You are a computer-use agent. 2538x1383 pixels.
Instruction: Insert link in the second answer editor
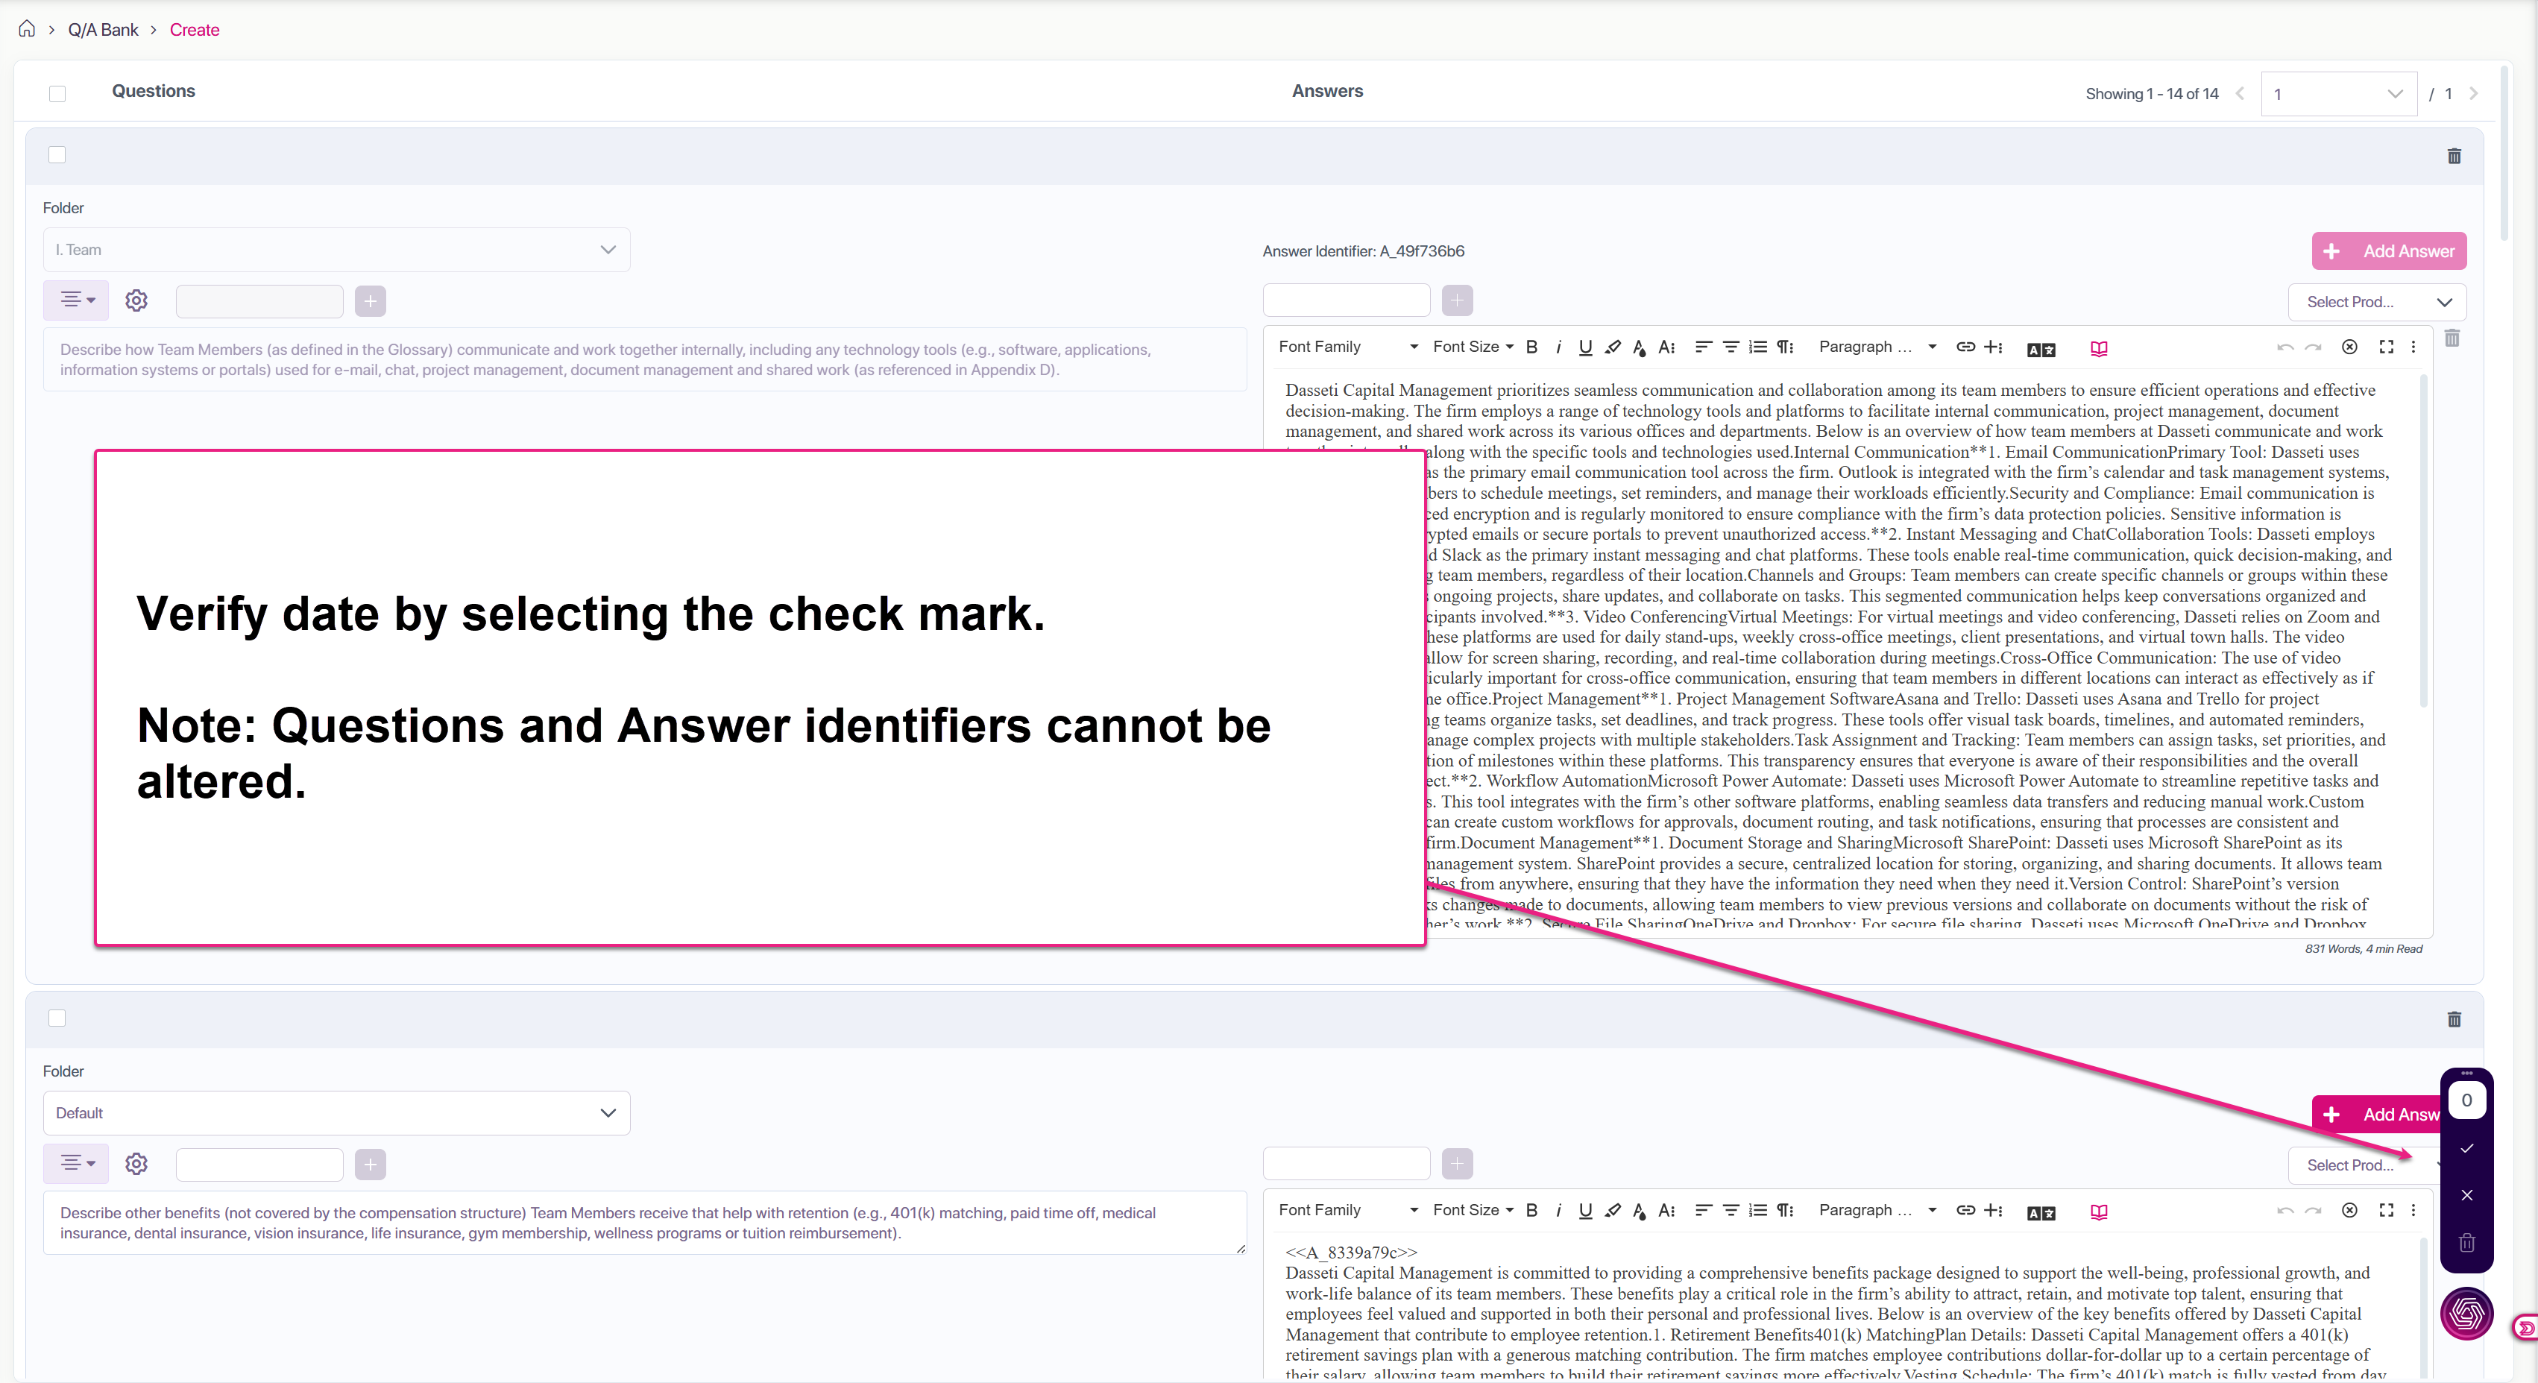tap(1965, 1211)
